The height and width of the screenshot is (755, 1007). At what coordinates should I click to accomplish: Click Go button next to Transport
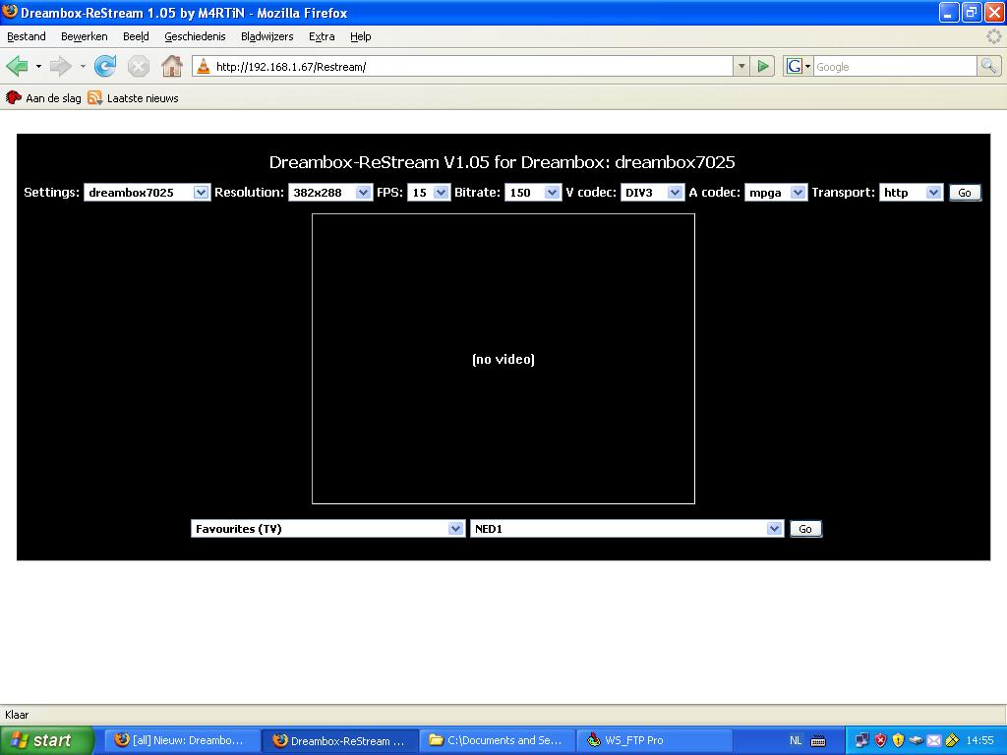coord(965,193)
